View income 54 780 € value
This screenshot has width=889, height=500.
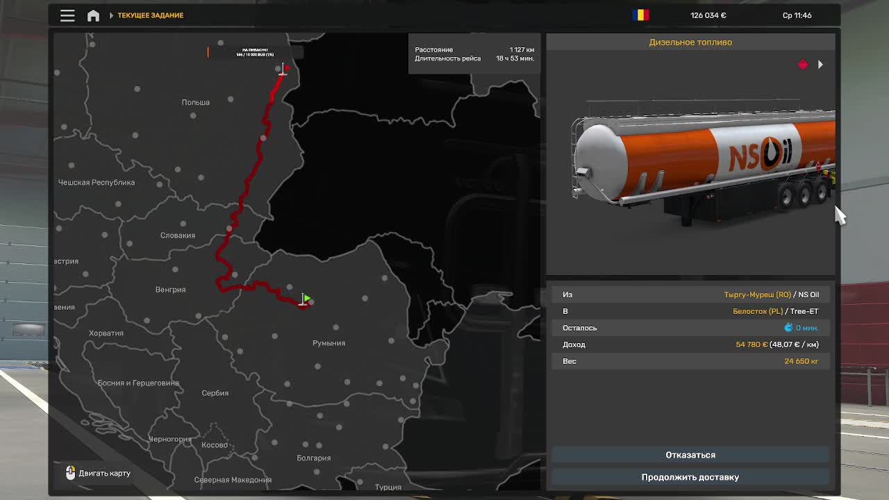click(x=751, y=344)
